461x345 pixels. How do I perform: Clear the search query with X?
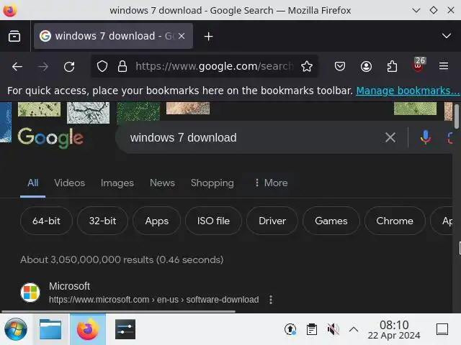click(390, 137)
